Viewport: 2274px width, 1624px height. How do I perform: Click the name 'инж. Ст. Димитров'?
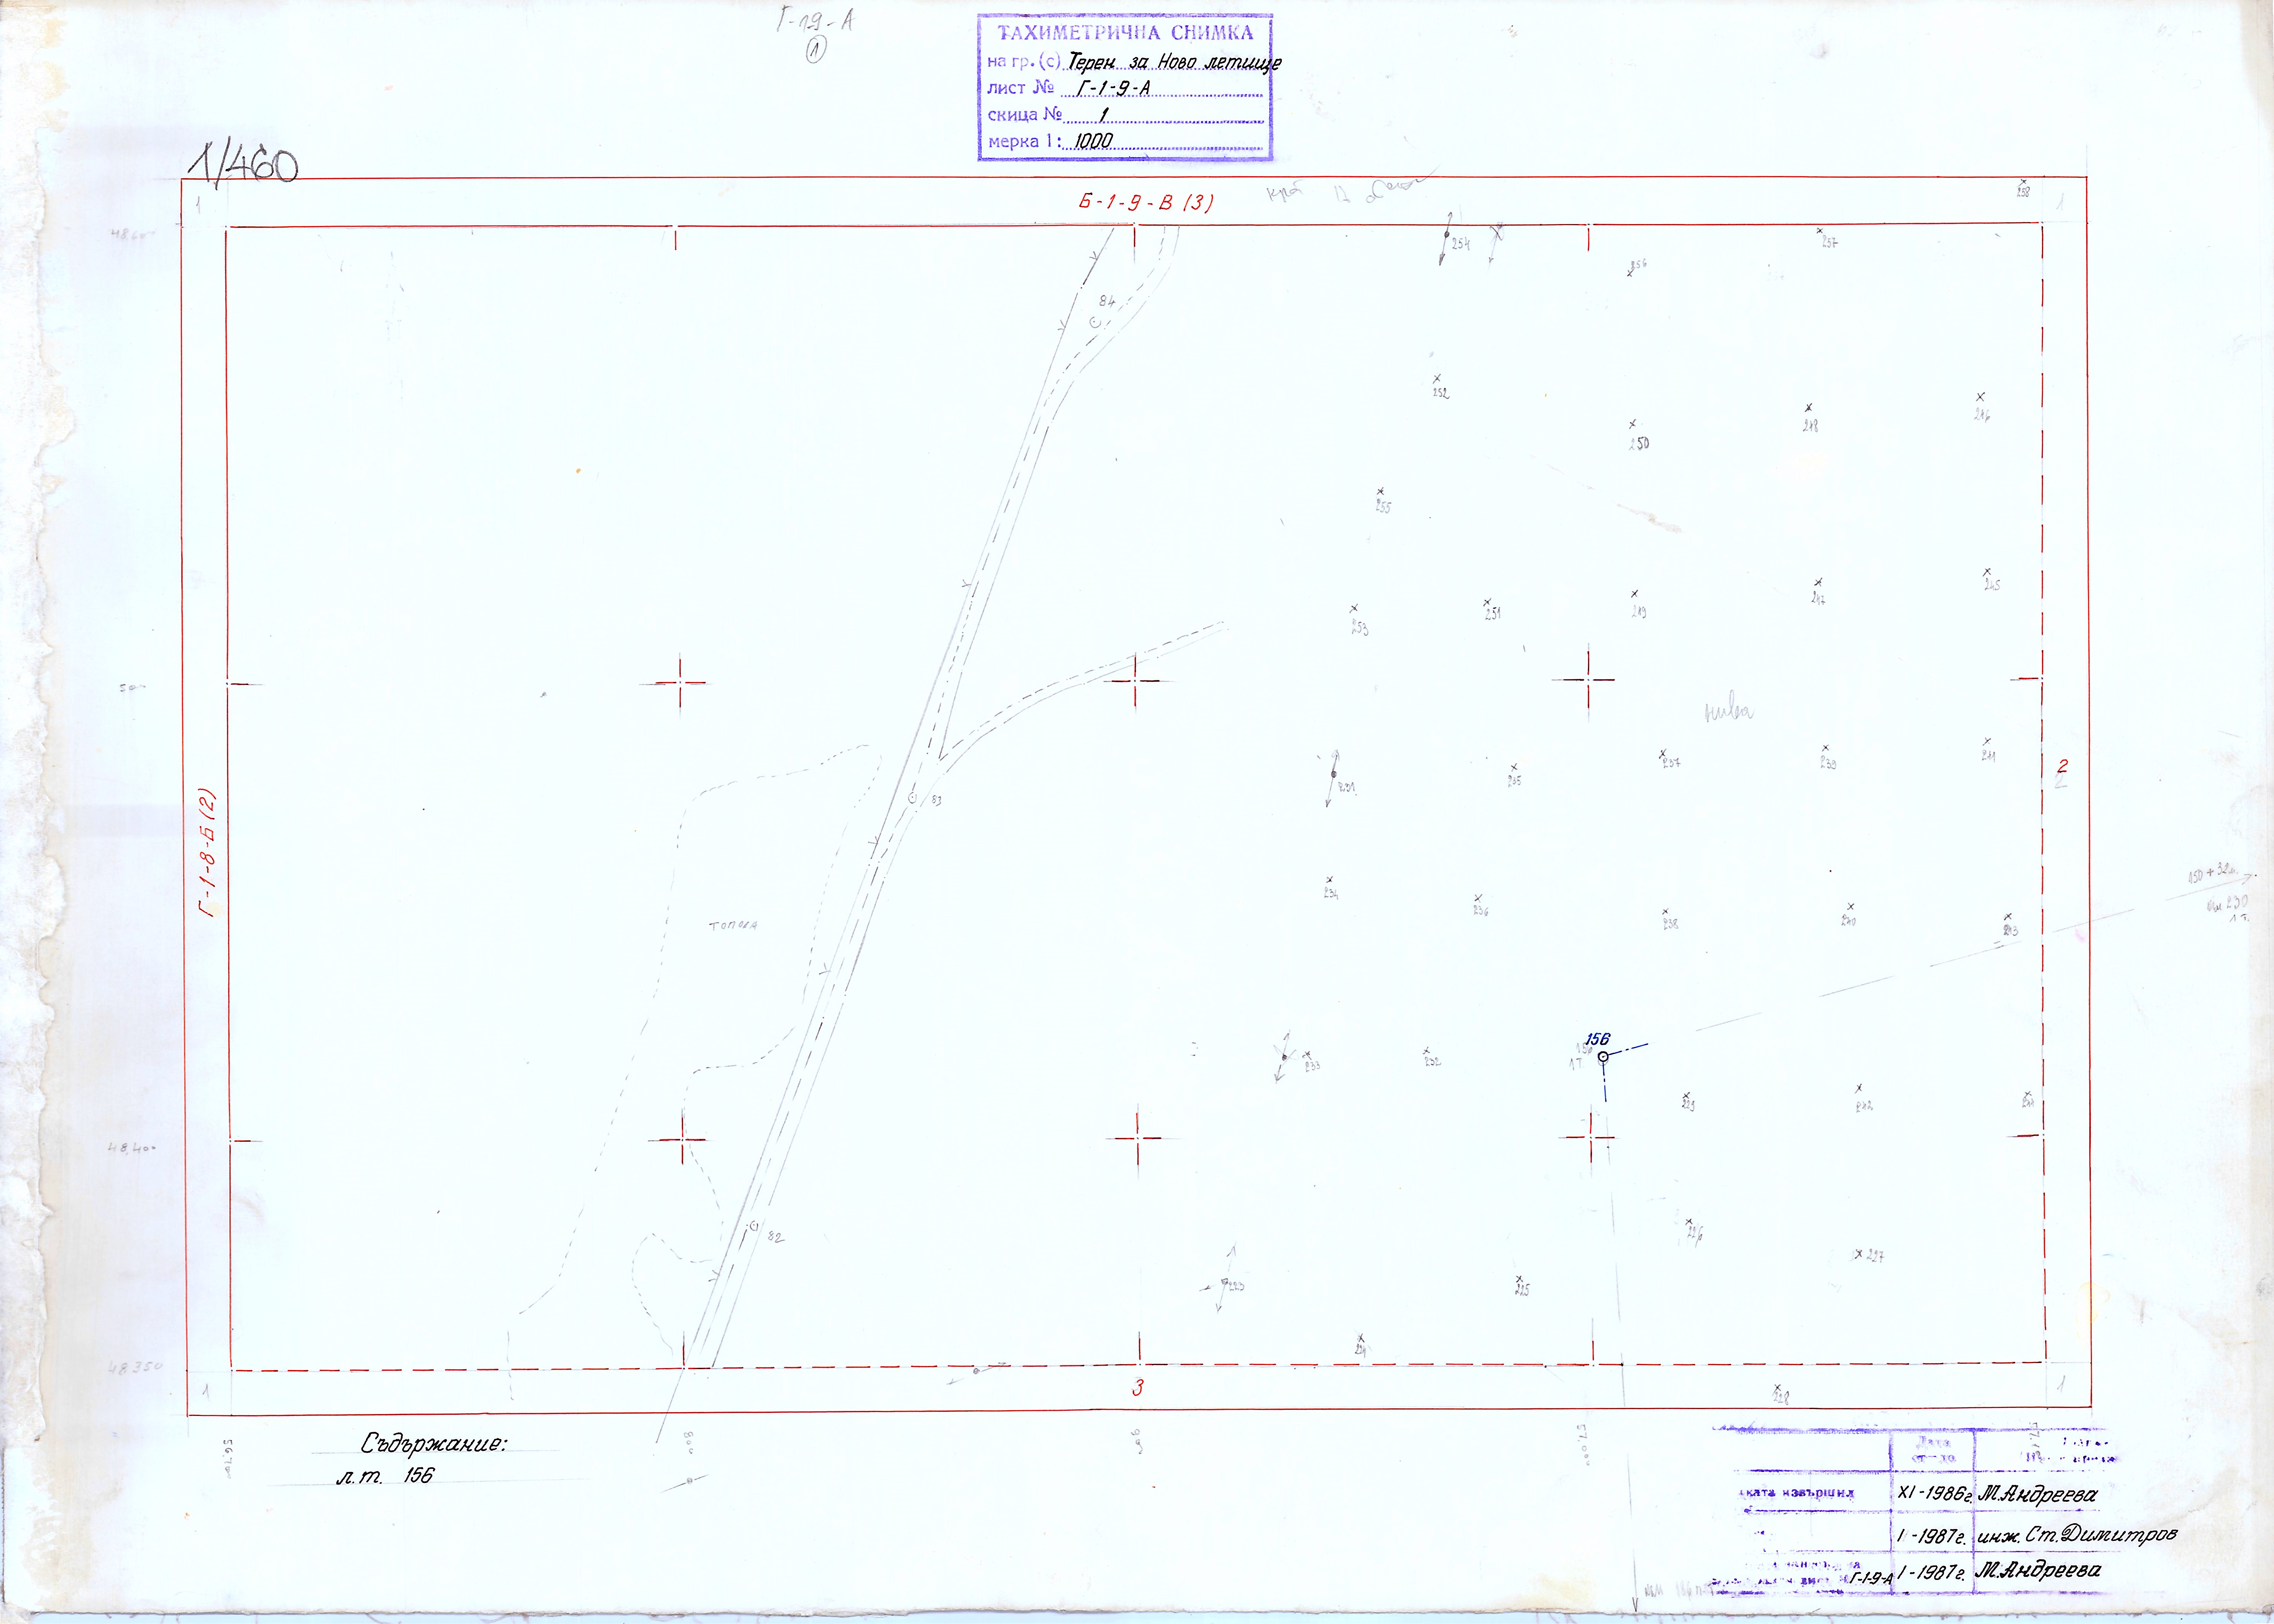click(2077, 1534)
